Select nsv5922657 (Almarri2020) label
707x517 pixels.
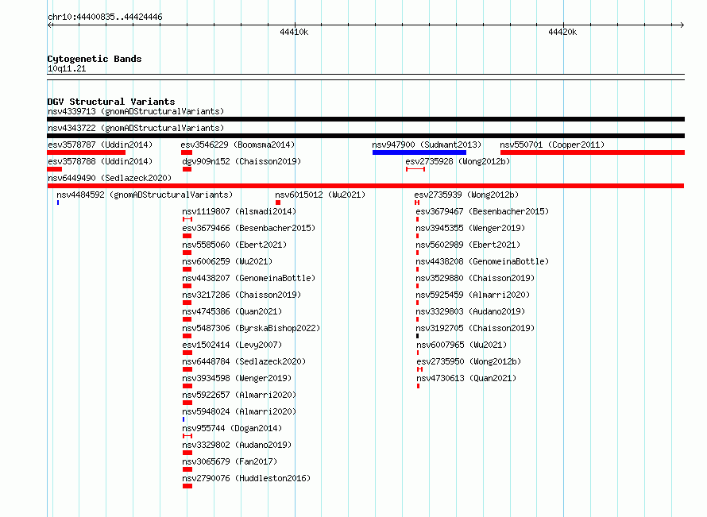[x=239, y=395]
